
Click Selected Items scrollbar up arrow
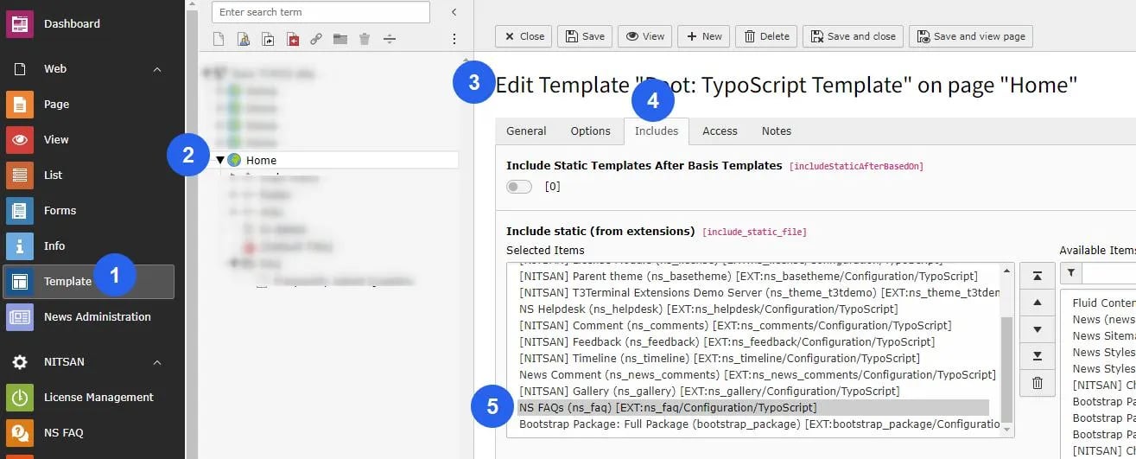coord(1007,271)
